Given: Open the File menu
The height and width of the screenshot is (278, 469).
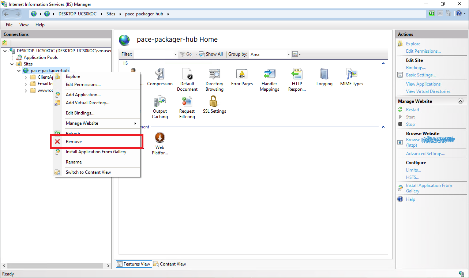Looking at the screenshot, I should [x=9, y=25].
